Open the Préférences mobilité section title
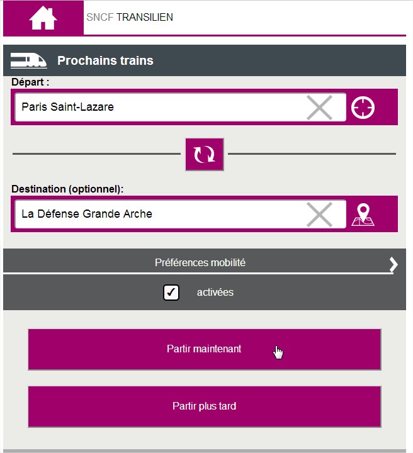The image size is (413, 453). [x=200, y=263]
